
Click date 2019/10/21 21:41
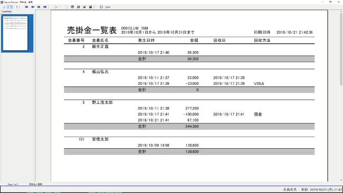(x=154, y=120)
